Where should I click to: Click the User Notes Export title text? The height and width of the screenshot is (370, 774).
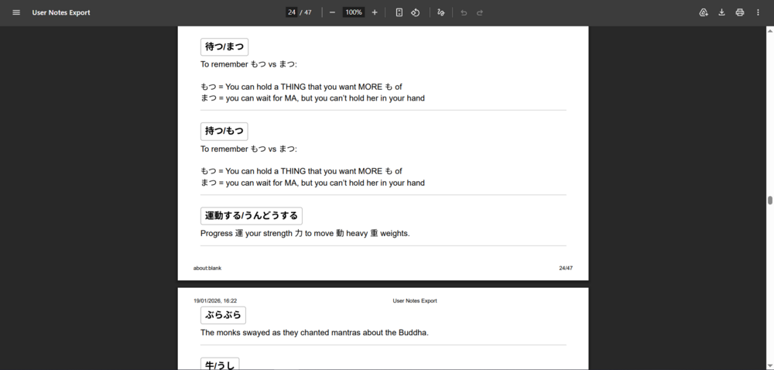61,12
